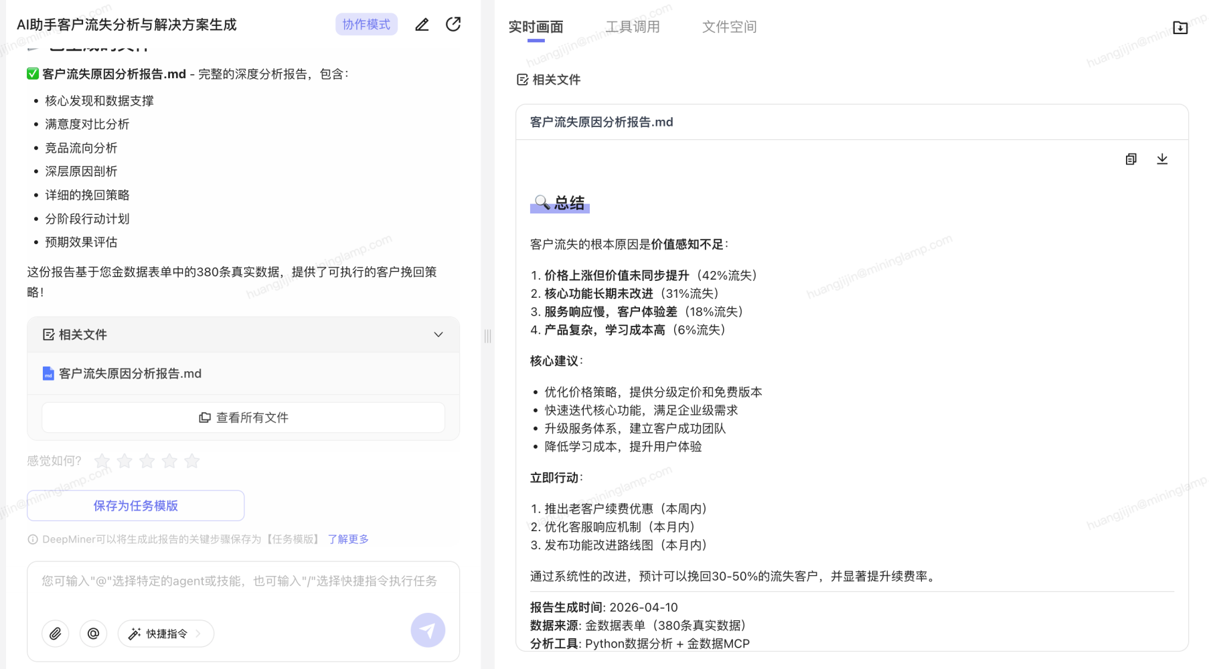Switch to the 工具调用 tab
The height and width of the screenshot is (669, 1209).
click(633, 27)
